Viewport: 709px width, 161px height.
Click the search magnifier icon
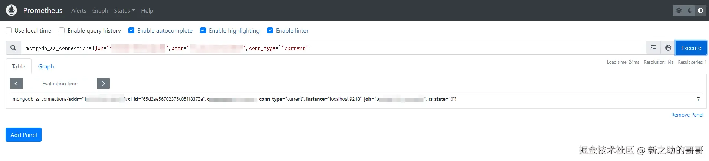[13, 48]
